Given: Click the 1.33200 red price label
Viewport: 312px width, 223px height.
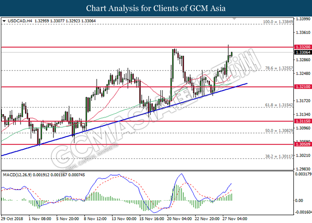Looking at the screenshot, I should (x=303, y=47).
